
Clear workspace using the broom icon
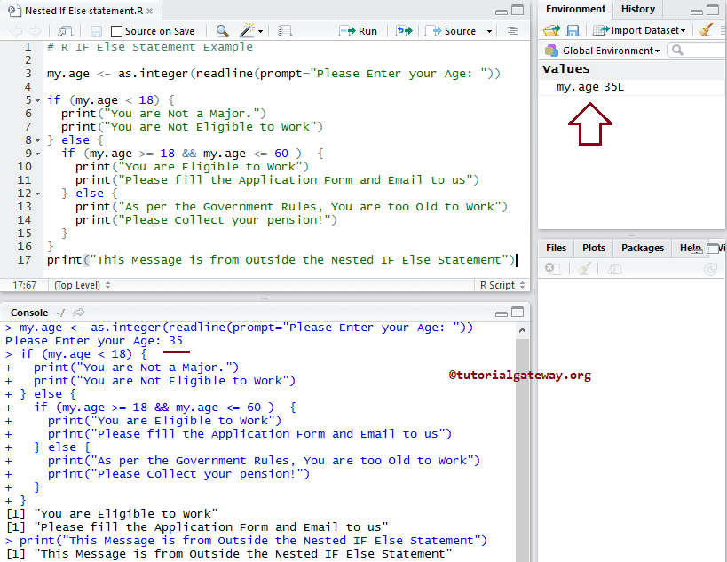(704, 29)
